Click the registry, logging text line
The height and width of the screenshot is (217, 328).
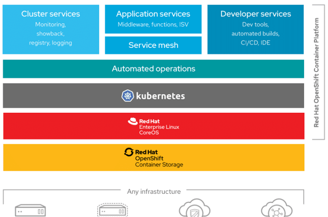click(50, 43)
